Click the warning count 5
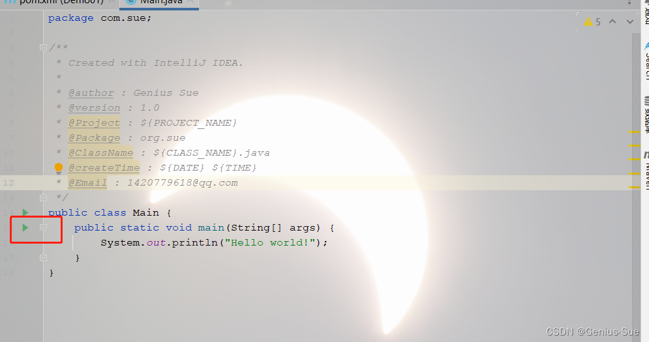The image size is (649, 342). click(x=598, y=22)
